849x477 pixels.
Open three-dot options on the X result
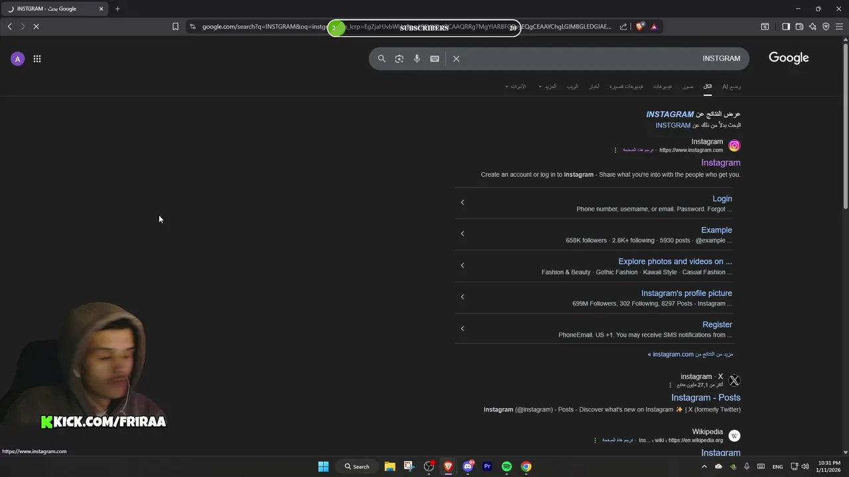click(x=670, y=385)
